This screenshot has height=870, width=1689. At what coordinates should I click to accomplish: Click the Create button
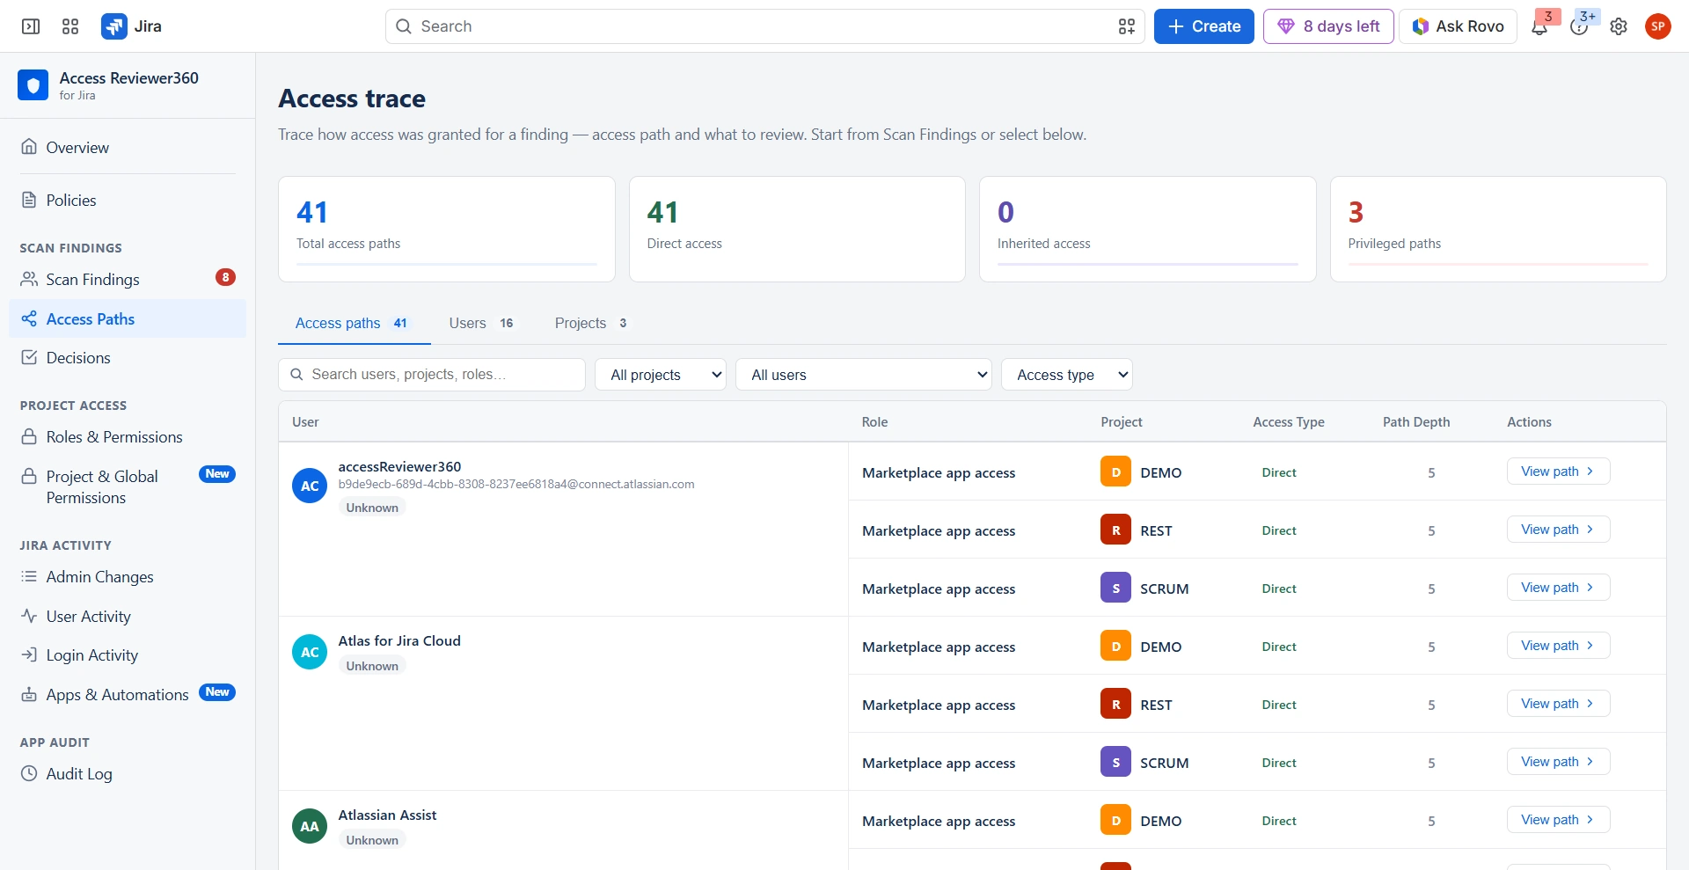coord(1203,26)
